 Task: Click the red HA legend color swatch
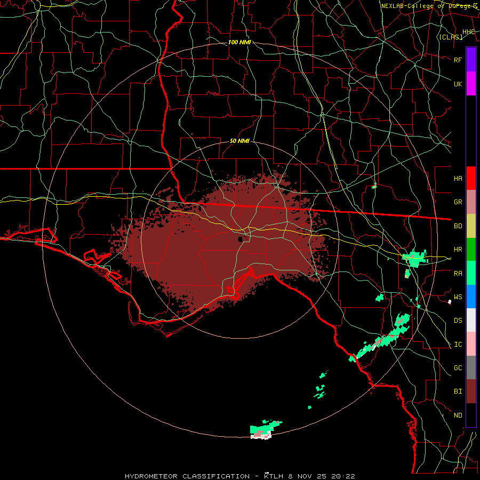coord(471,178)
